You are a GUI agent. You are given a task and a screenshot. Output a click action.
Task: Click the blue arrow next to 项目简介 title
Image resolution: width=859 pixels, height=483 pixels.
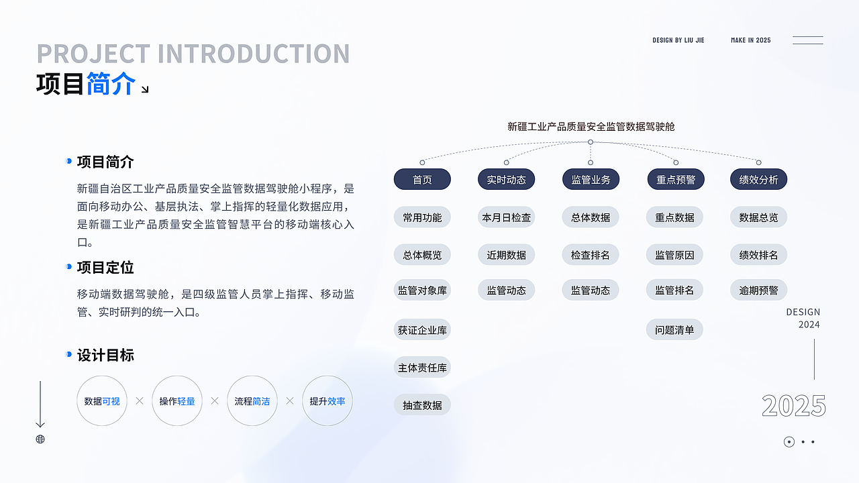[144, 88]
